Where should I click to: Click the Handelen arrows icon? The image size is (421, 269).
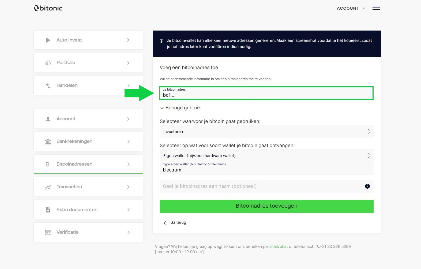click(48, 86)
